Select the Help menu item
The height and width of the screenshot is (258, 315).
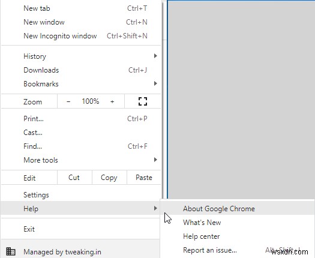click(81, 208)
